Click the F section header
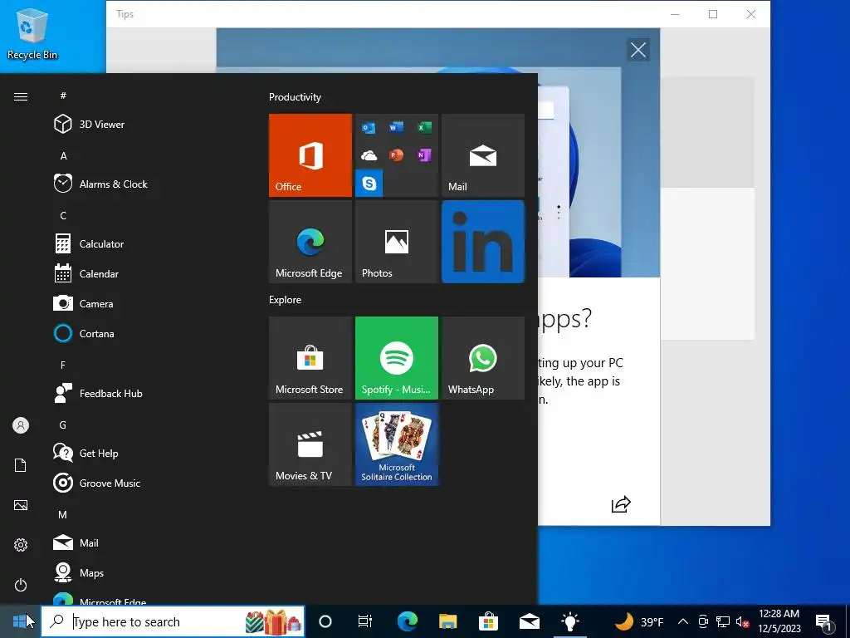 [63, 366]
